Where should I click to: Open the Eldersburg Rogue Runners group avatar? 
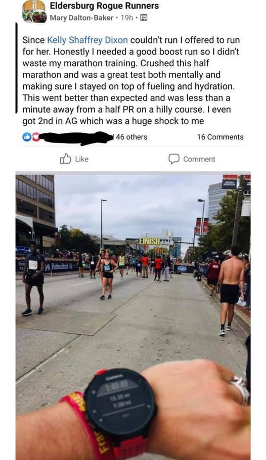pyautogui.click(x=34, y=12)
